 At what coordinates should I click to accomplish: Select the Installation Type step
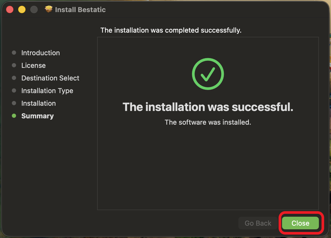[x=47, y=90]
